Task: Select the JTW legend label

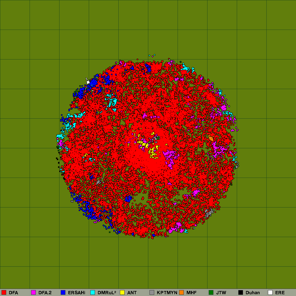Action: (x=221, y=293)
